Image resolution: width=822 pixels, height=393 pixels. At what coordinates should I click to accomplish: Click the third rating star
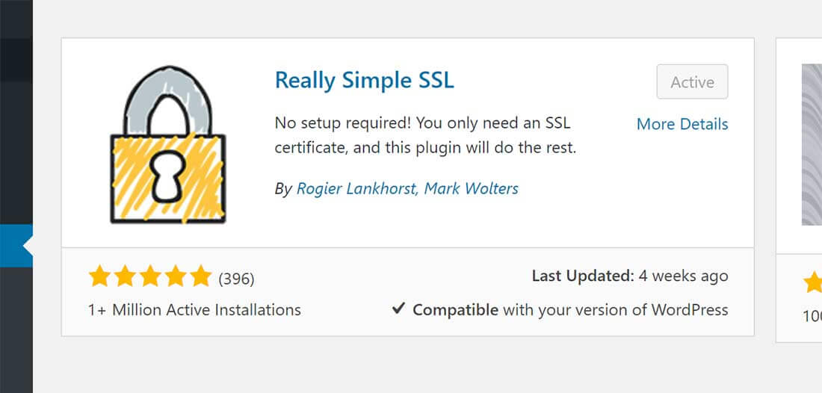[150, 276]
